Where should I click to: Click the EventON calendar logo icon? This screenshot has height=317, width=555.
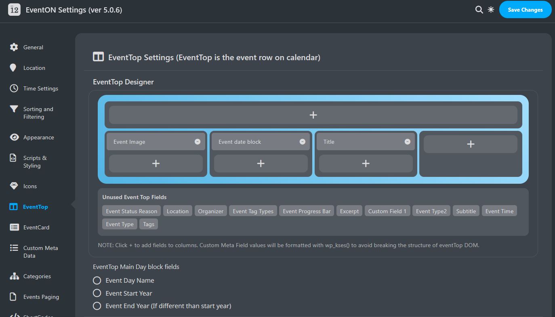point(14,10)
